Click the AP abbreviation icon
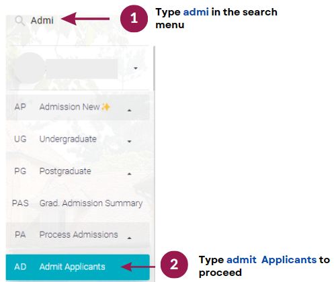Viewport: 334px width, 282px height. coord(20,107)
